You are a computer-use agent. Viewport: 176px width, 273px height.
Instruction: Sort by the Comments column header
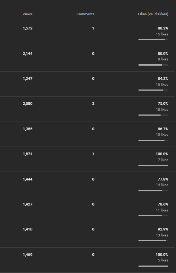coord(86,14)
